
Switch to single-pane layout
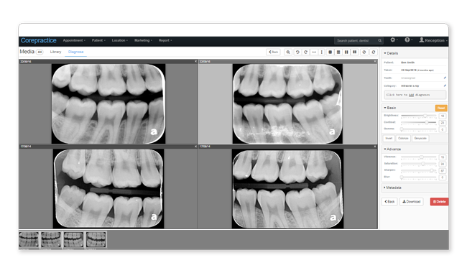click(330, 52)
